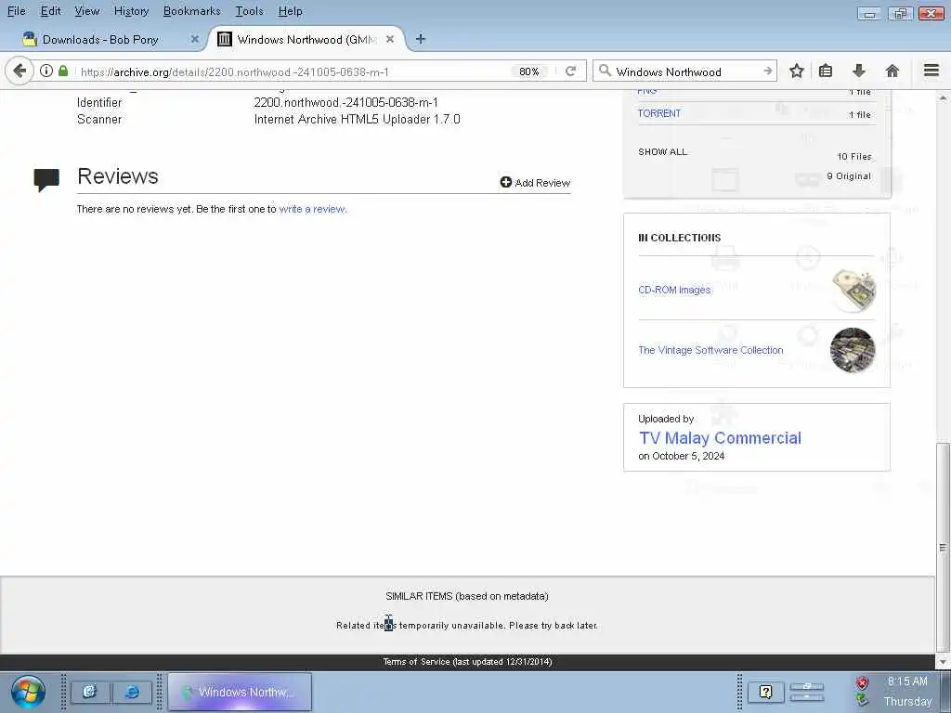Launch first quick launch taskbar icon
The width and height of the screenshot is (951, 713).
coord(90,692)
